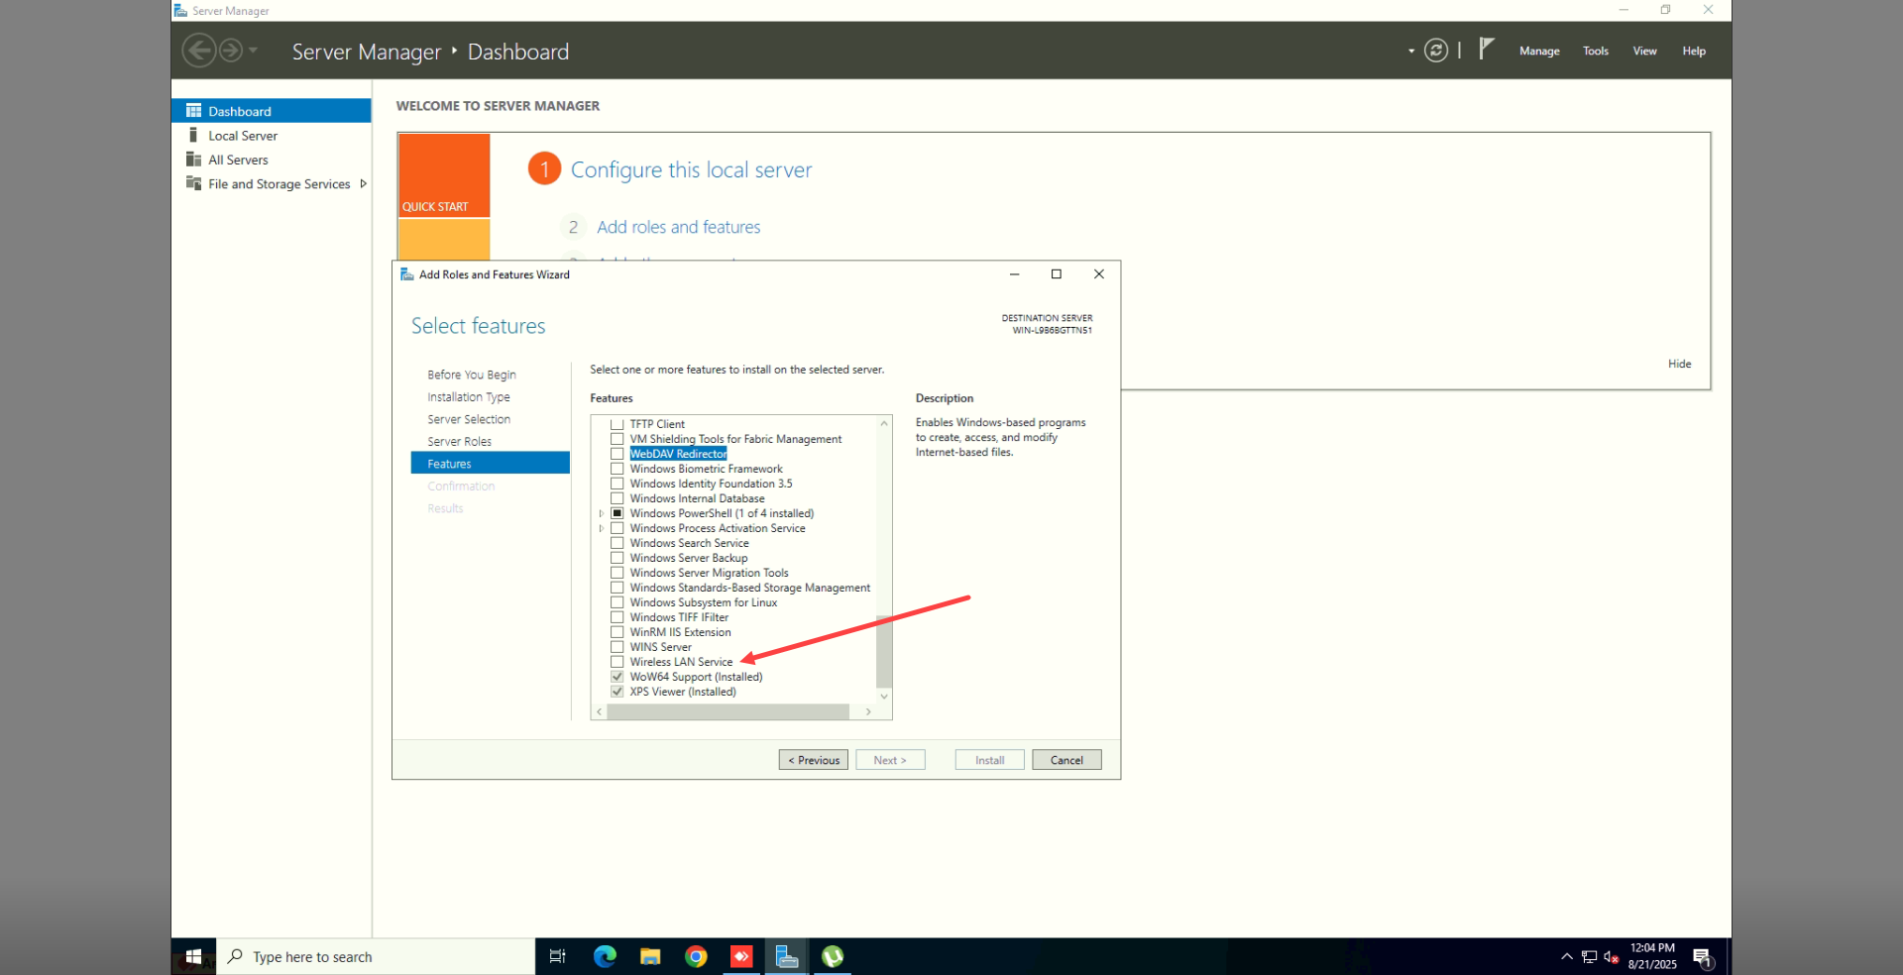Launch Microsoft Edge from the taskbar

[x=605, y=956]
